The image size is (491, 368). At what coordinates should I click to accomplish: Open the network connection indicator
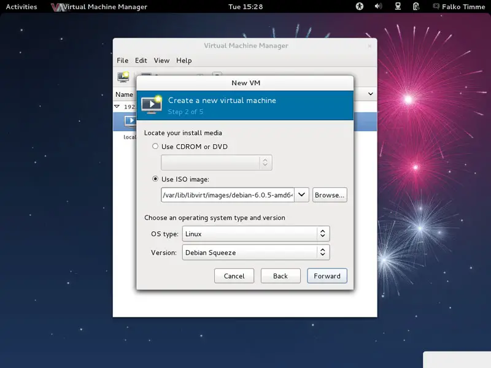[x=398, y=7]
